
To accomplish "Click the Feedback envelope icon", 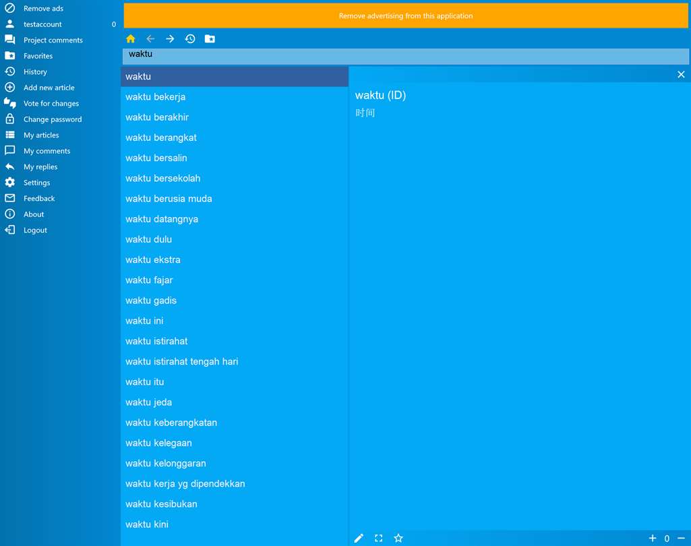I will click(9, 198).
